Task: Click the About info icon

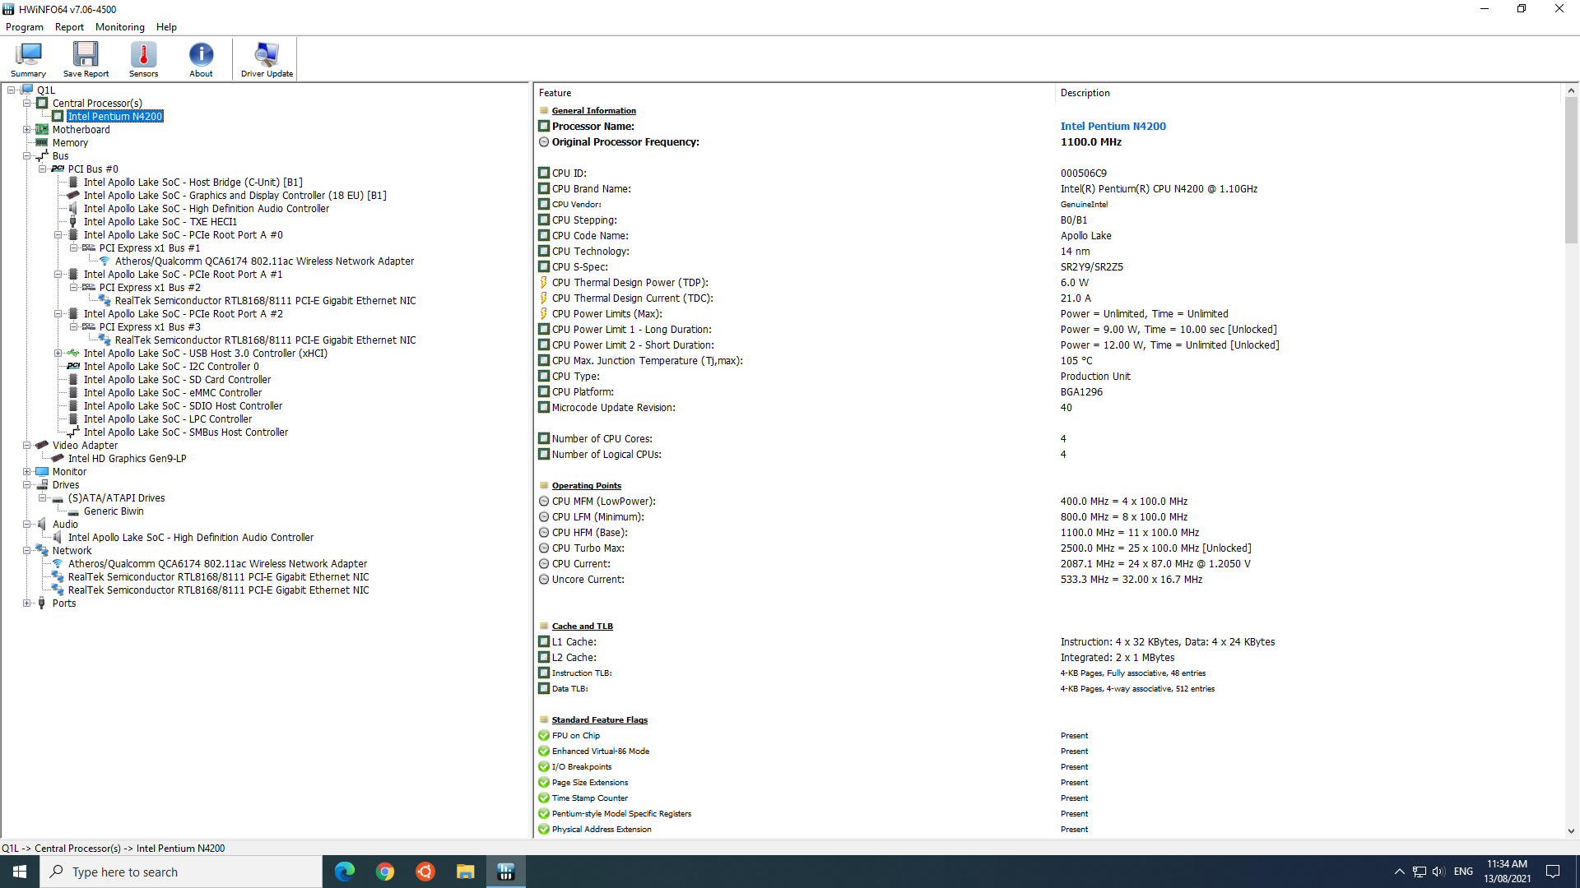Action: pyautogui.click(x=201, y=59)
